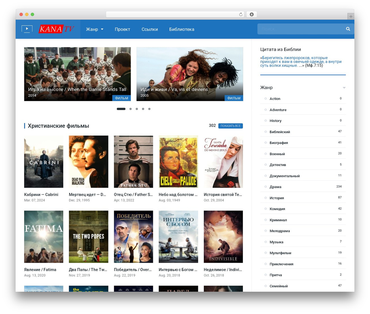The height and width of the screenshot is (314, 370).
Task: Select the third carousel slide dot
Action: click(x=137, y=109)
